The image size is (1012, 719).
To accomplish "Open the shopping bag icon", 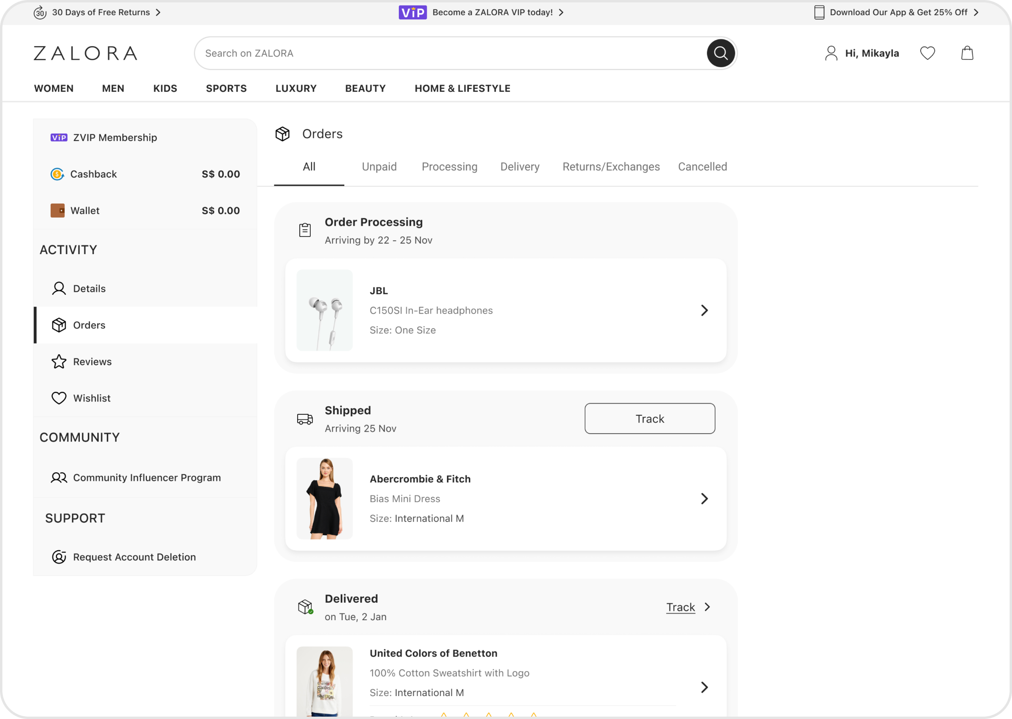I will tap(967, 53).
